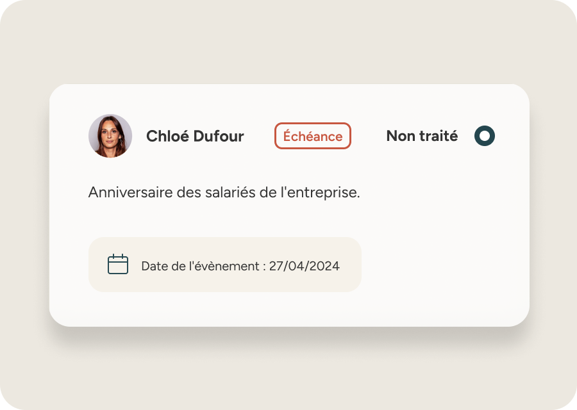The width and height of the screenshot is (577, 410).
Task: Toggle the Non traité status radio circle
Action: pyautogui.click(x=485, y=136)
